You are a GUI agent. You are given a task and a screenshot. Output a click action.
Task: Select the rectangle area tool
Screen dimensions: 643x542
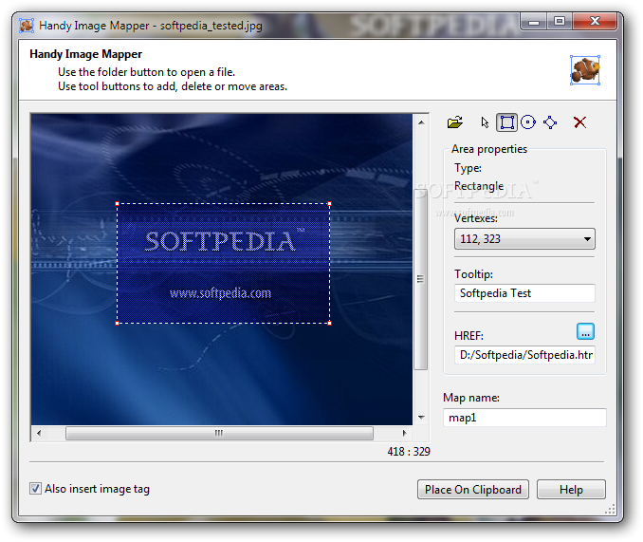[x=506, y=122]
